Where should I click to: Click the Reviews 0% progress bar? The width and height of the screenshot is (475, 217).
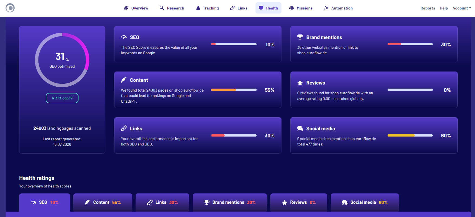tap(410, 90)
